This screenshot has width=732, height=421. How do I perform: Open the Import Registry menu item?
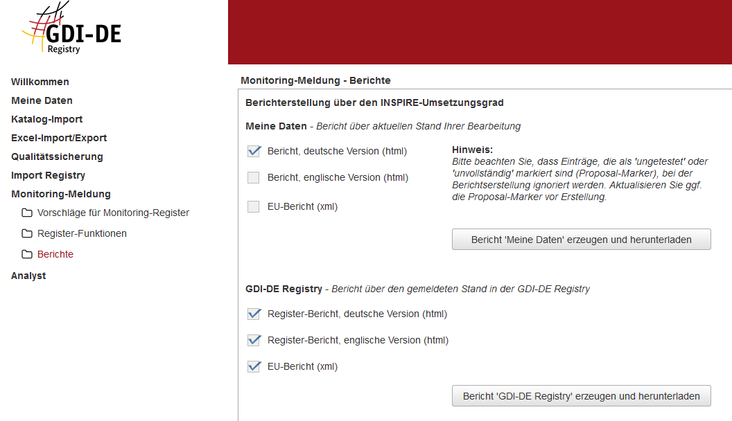[48, 175]
